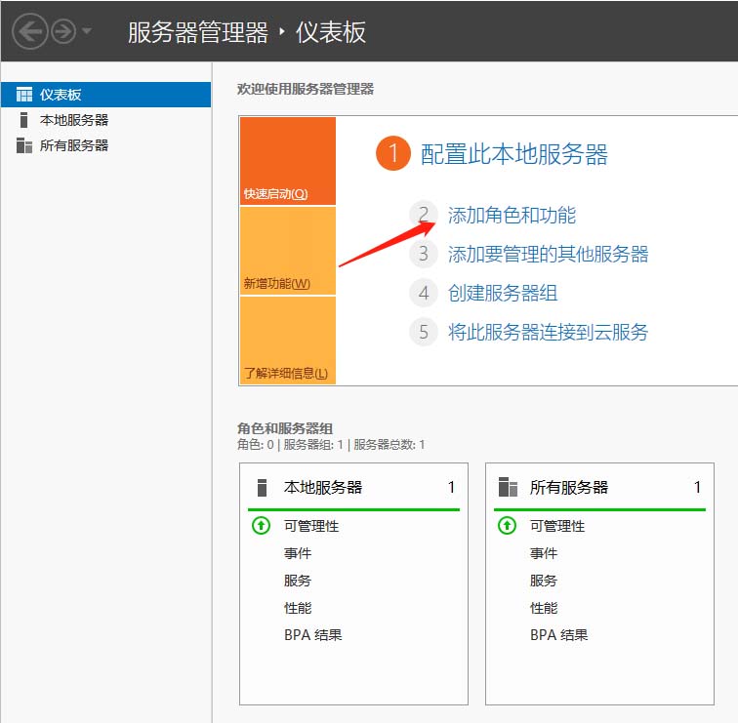Click the 所有服务器 tile header icon
The height and width of the screenshot is (723, 738).
(x=508, y=487)
